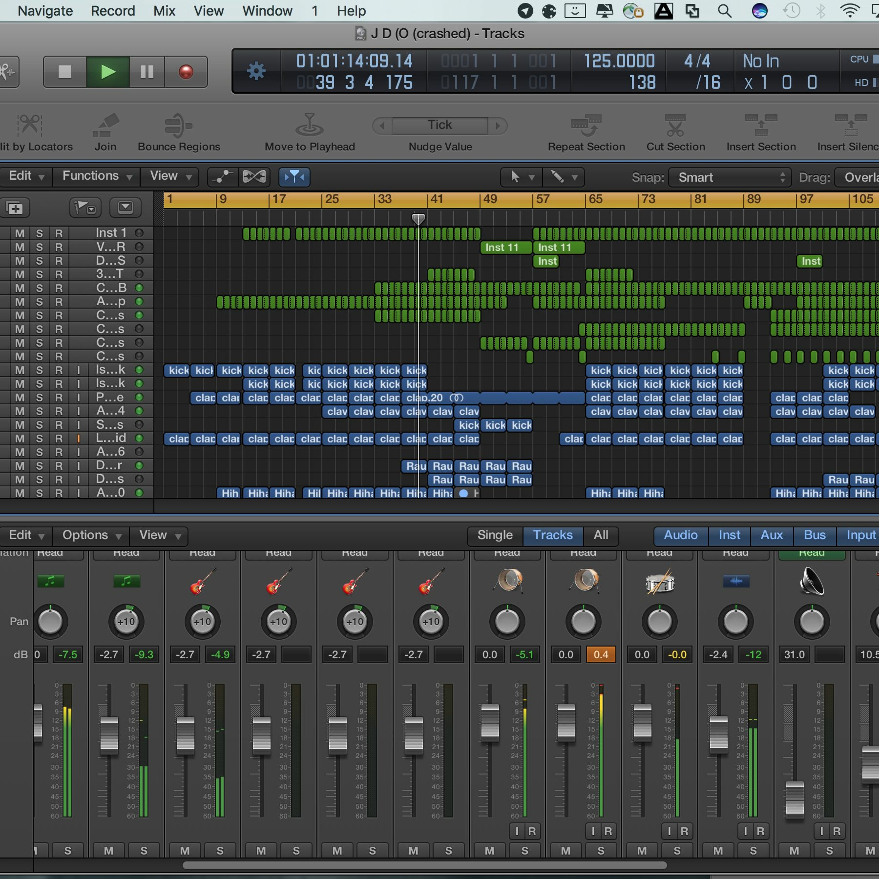Screen dimensions: 879x879
Task: Toggle input monitoring on L...id track
Action: click(x=78, y=439)
